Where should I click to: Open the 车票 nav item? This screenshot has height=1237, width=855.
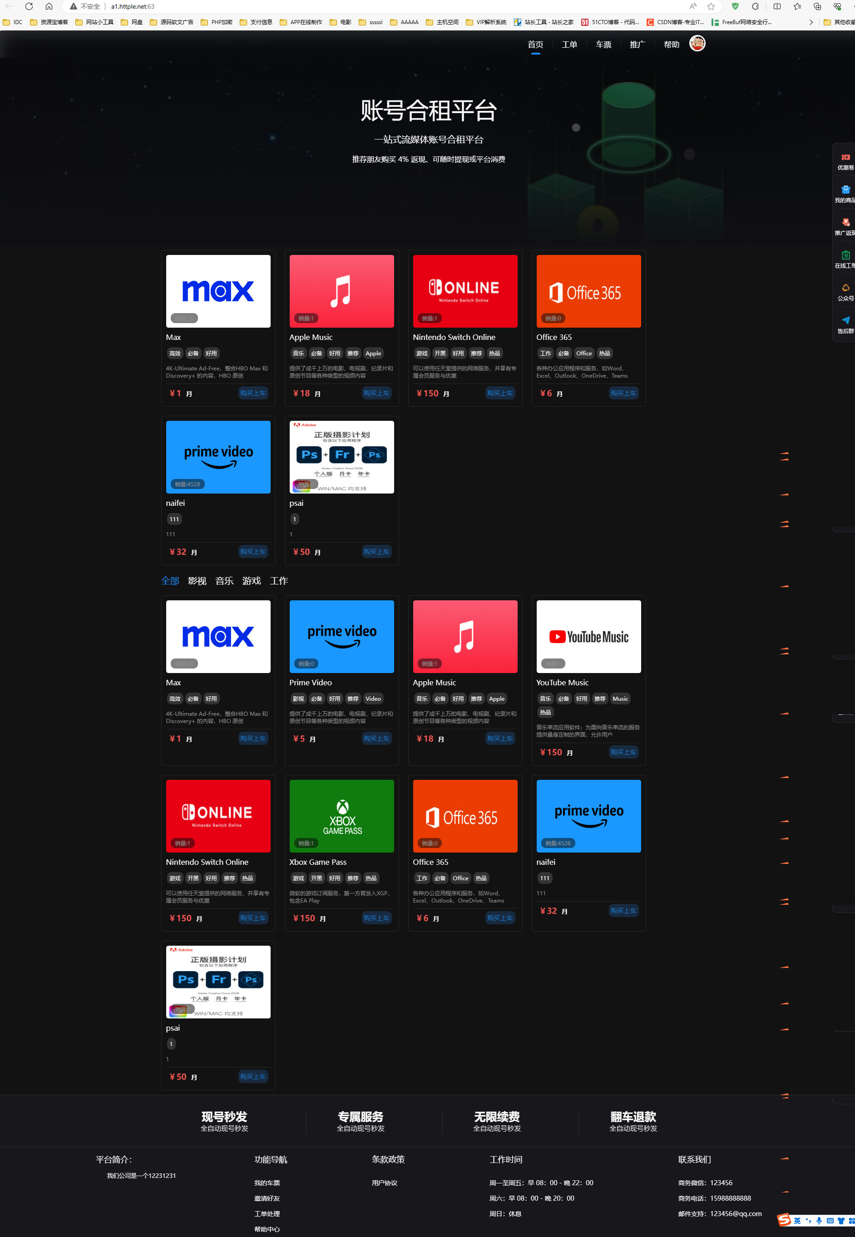pyautogui.click(x=604, y=45)
